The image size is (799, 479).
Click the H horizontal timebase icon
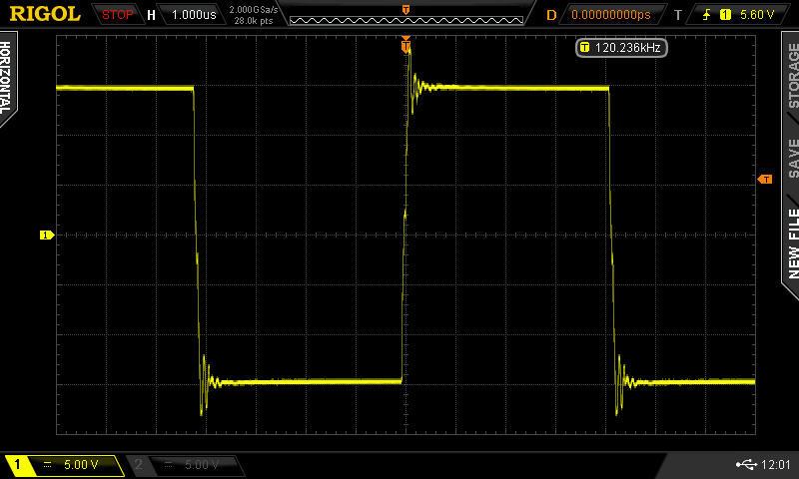pyautogui.click(x=151, y=15)
